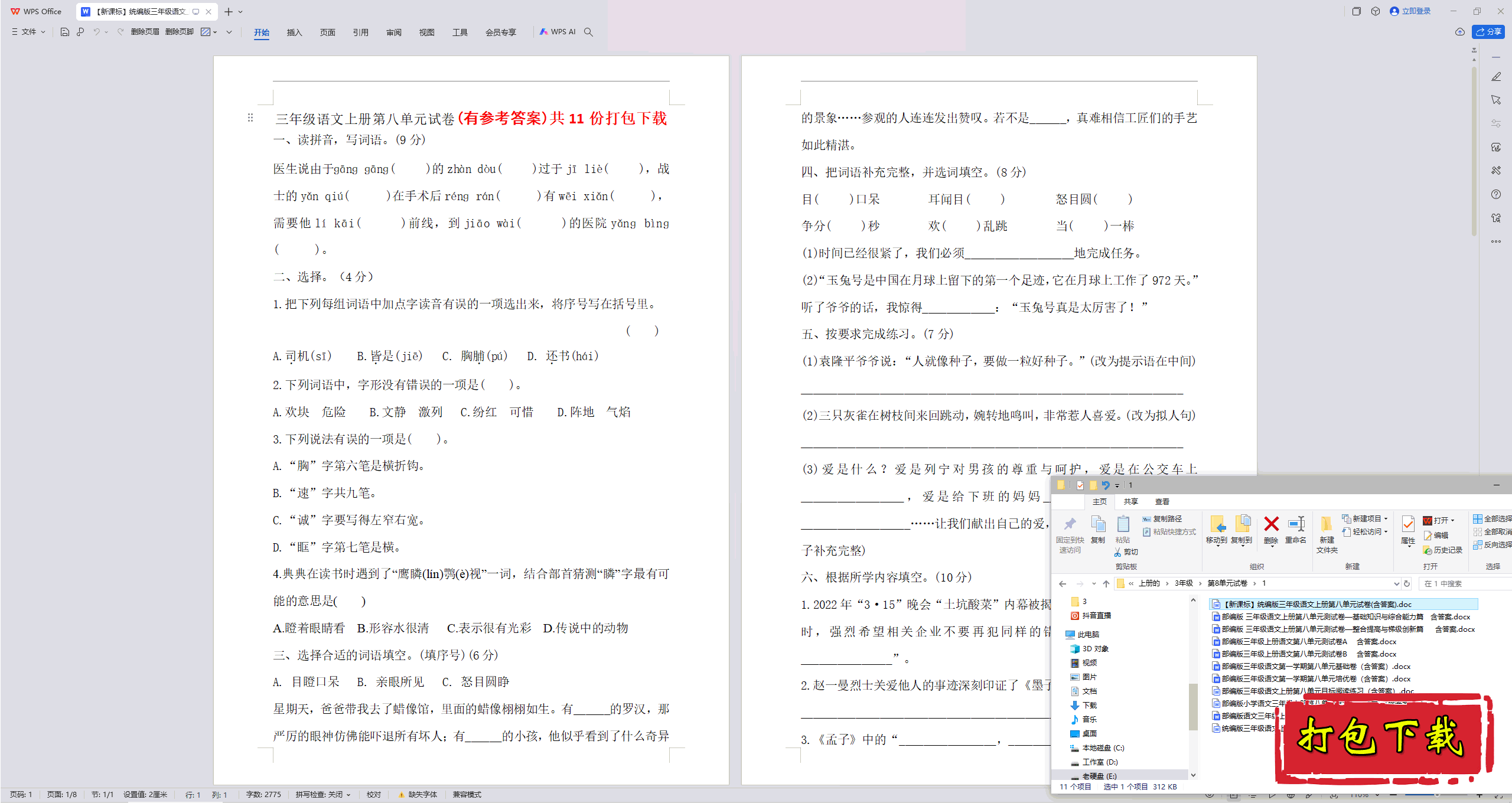The height and width of the screenshot is (803, 1512).
Task: Switch to the 引用 ribbon tab
Action: (x=360, y=32)
